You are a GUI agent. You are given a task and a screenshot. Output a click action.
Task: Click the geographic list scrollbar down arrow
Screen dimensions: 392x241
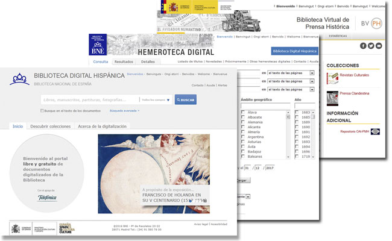coord(288,157)
